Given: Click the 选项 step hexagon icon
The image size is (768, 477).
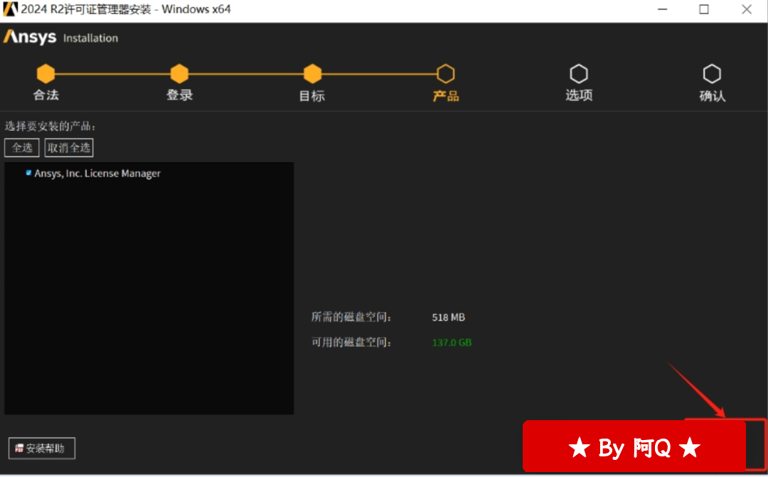Looking at the screenshot, I should point(579,74).
